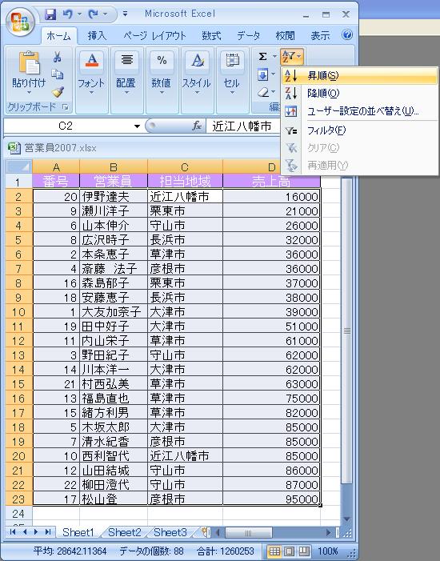
Task: Click the vertical scrollbar down arrow
Action: coord(346,519)
